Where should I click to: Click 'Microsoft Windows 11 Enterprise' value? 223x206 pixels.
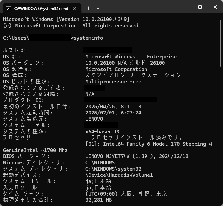(x=131, y=57)
